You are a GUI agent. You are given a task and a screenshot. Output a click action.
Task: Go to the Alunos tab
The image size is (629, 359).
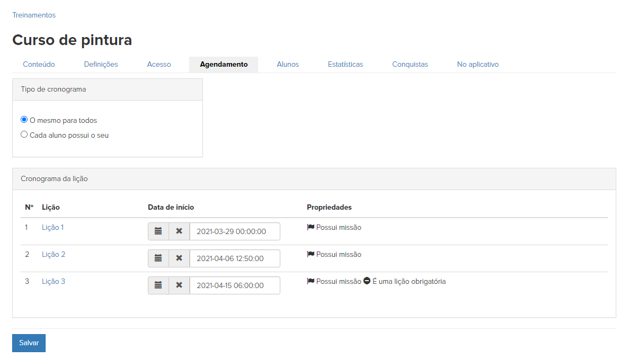(x=288, y=65)
